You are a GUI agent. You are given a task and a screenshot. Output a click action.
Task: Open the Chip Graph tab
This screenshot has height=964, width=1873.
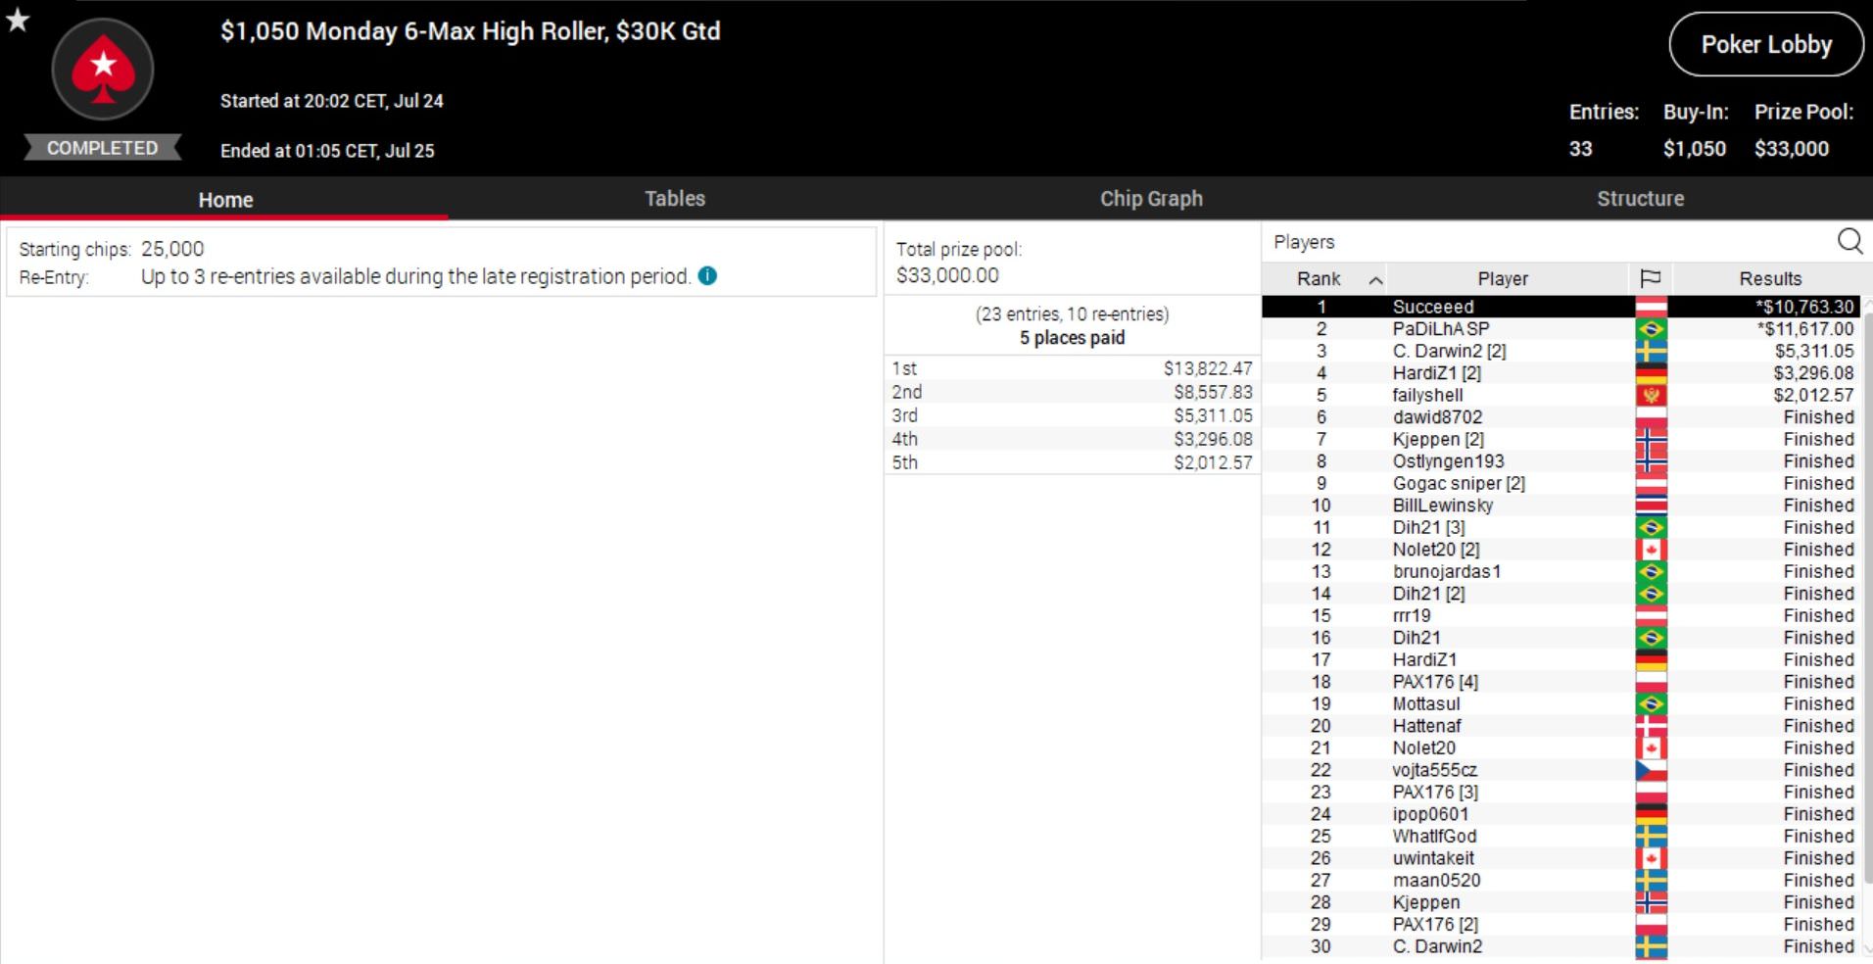pyautogui.click(x=1150, y=199)
